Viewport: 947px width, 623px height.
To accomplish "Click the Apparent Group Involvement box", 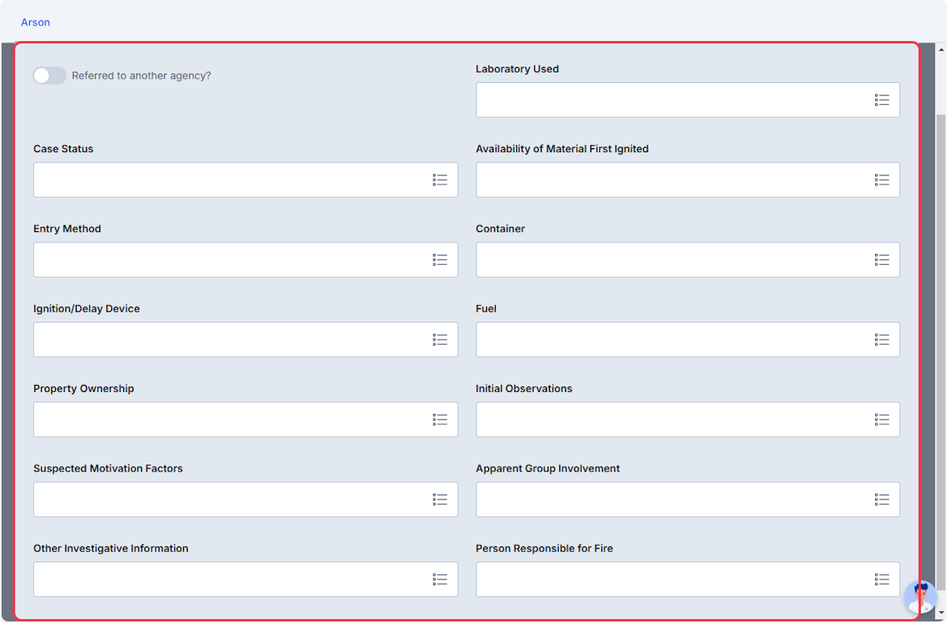I will pyautogui.click(x=687, y=499).
